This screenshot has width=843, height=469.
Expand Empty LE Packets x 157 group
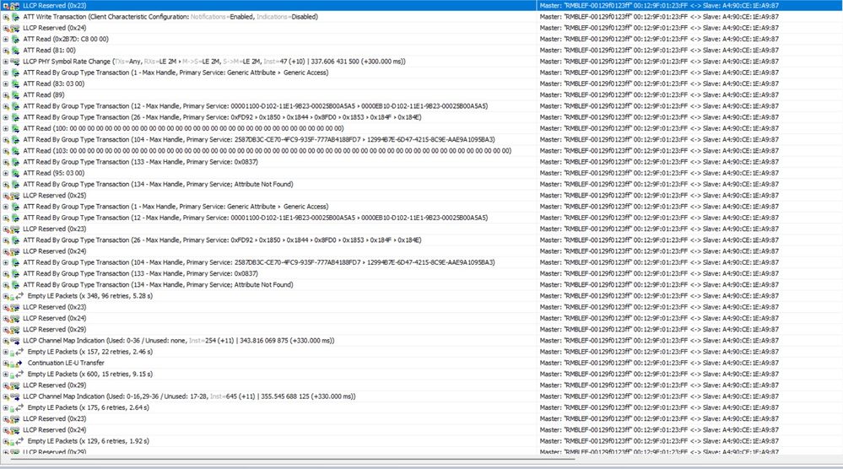click(5, 352)
